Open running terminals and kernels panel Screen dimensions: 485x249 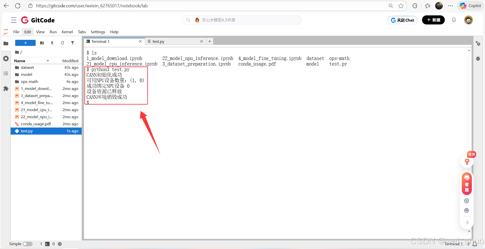point(6,58)
